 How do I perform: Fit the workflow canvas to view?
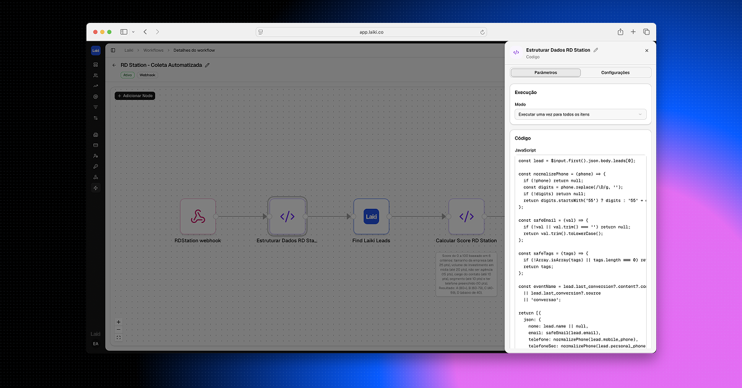click(119, 338)
